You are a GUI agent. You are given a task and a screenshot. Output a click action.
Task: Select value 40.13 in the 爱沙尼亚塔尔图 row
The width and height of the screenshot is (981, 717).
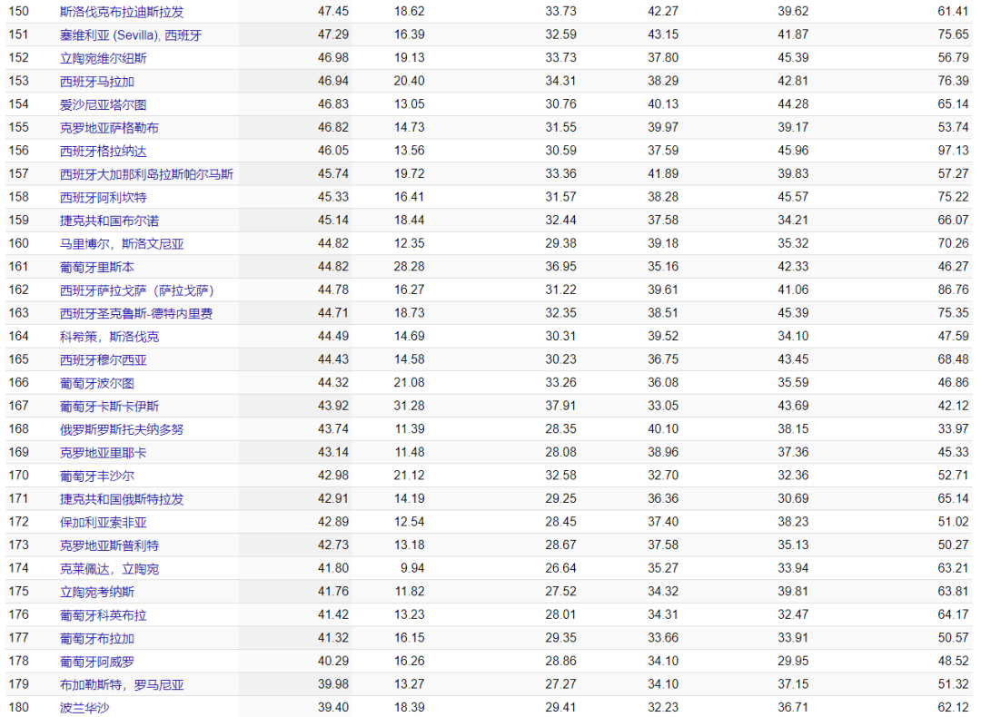[x=663, y=103]
